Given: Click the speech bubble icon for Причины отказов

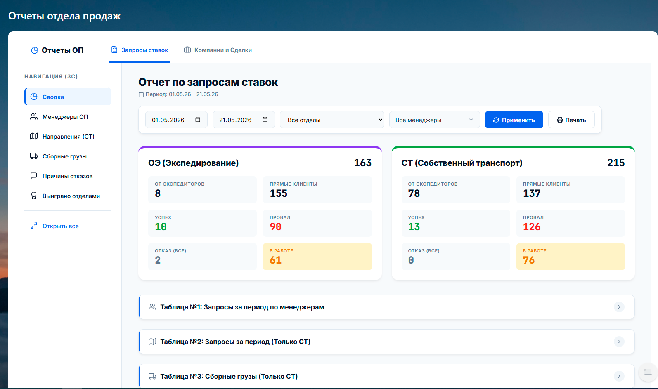Looking at the screenshot, I should (34, 176).
